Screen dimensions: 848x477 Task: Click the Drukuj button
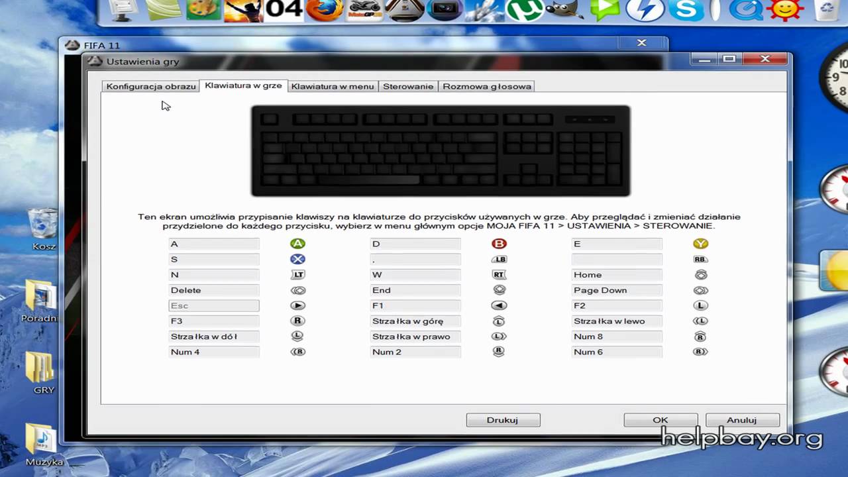pos(503,420)
